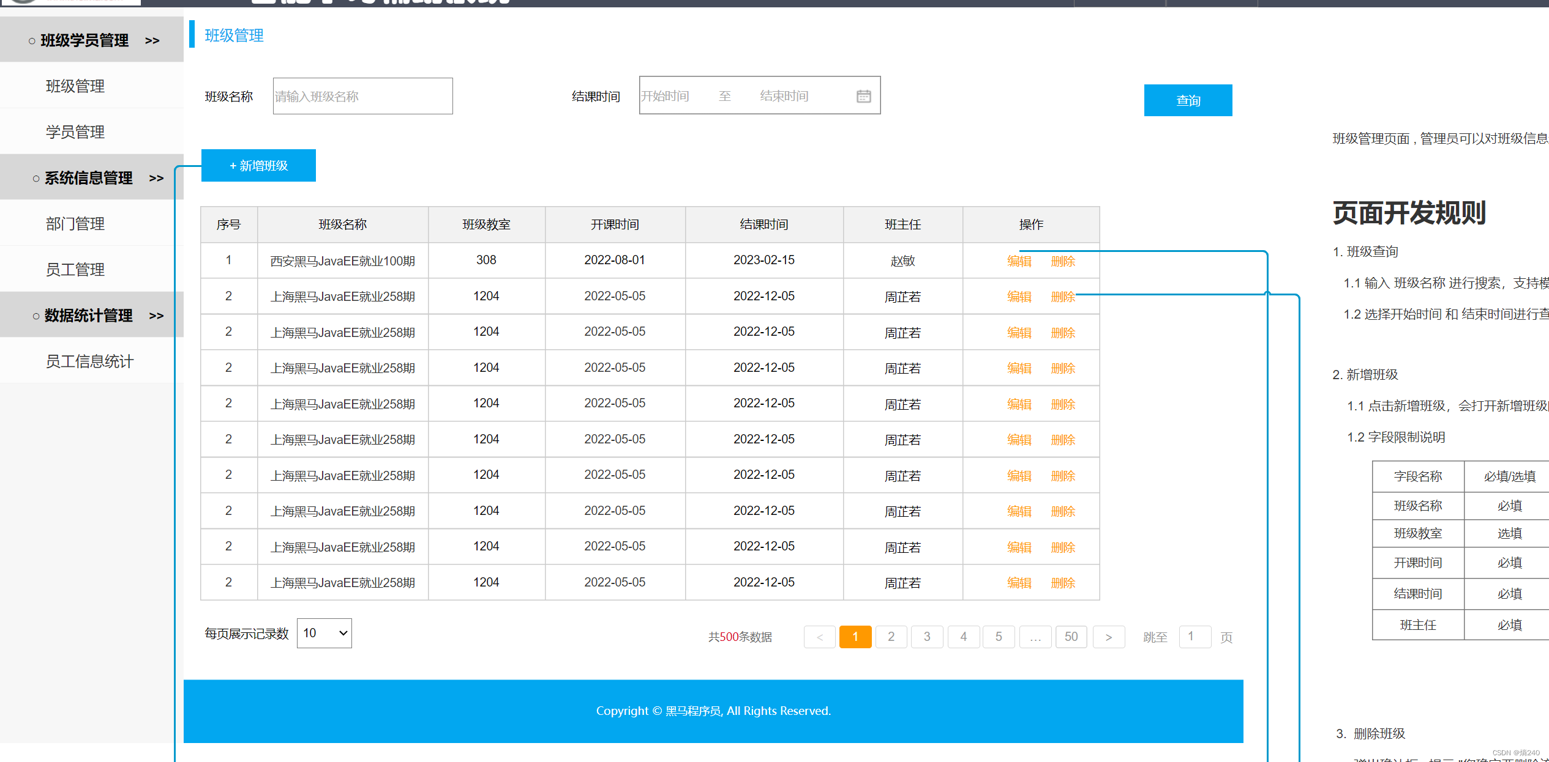Jump to last page 50
Screen dimensions: 1549x762
[x=1071, y=637]
